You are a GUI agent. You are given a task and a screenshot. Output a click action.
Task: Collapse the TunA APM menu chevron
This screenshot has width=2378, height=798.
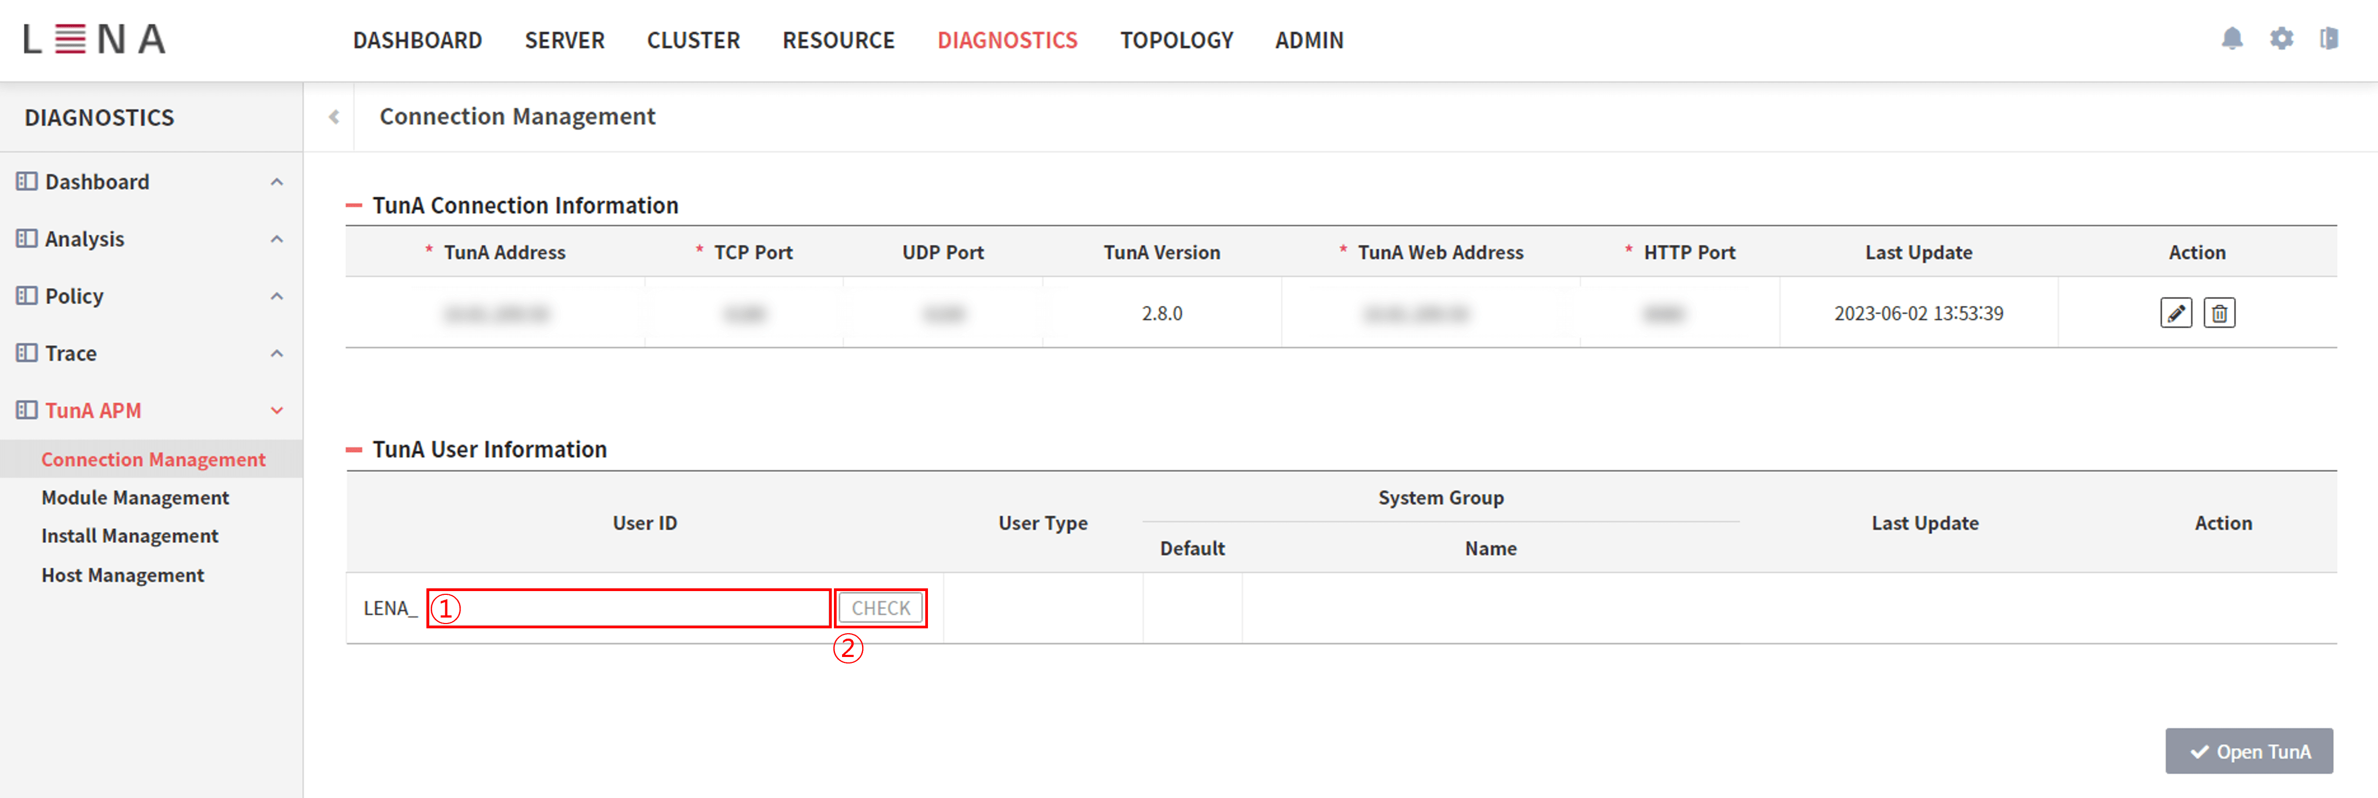[276, 410]
